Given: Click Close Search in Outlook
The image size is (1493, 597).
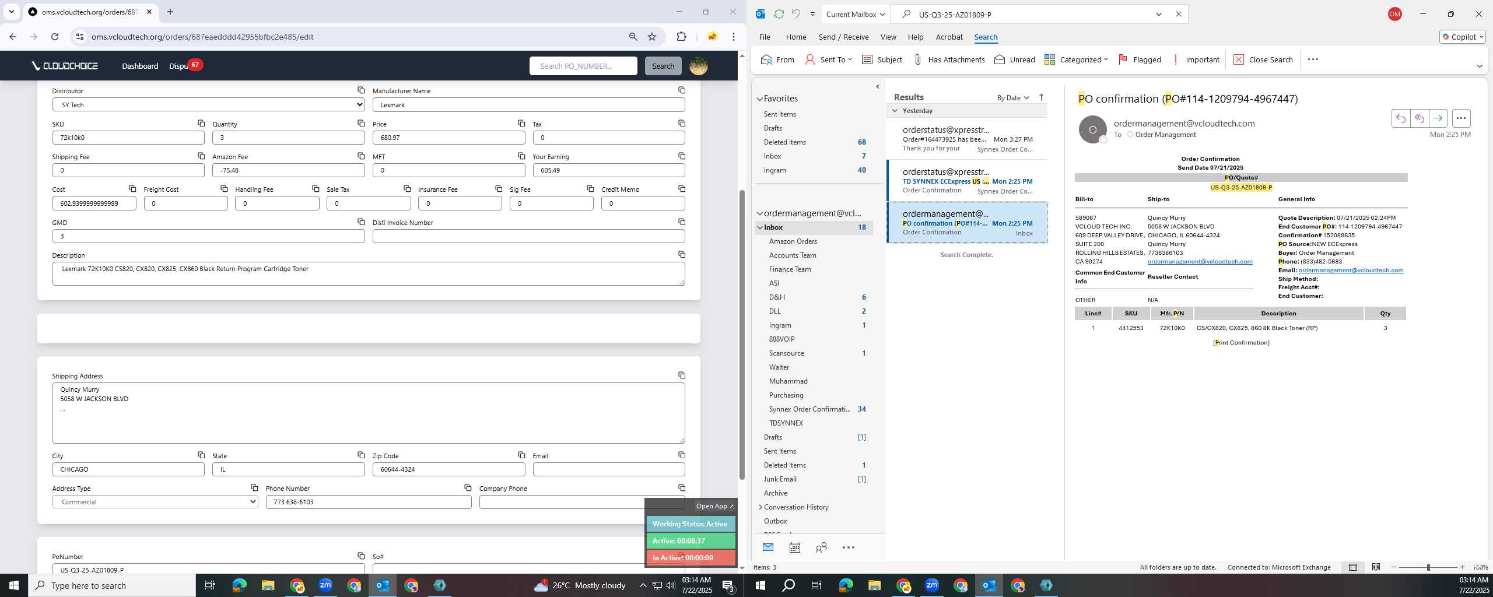Looking at the screenshot, I should click(x=1263, y=59).
